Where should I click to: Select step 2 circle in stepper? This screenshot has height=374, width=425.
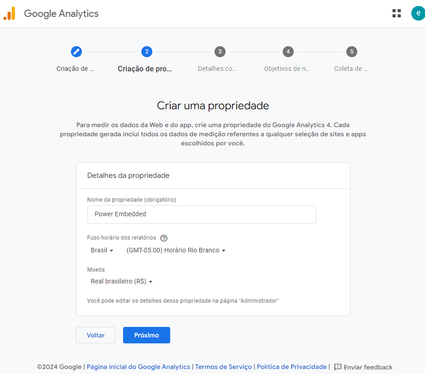[147, 52]
